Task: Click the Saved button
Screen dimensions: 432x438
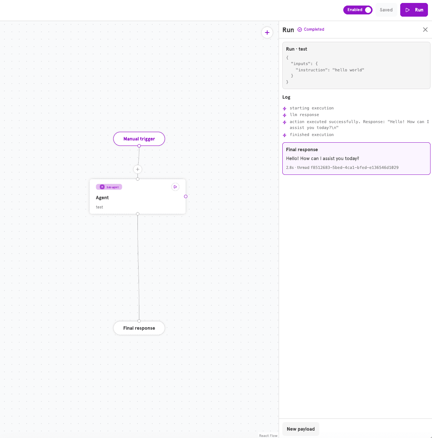Action: click(x=386, y=10)
